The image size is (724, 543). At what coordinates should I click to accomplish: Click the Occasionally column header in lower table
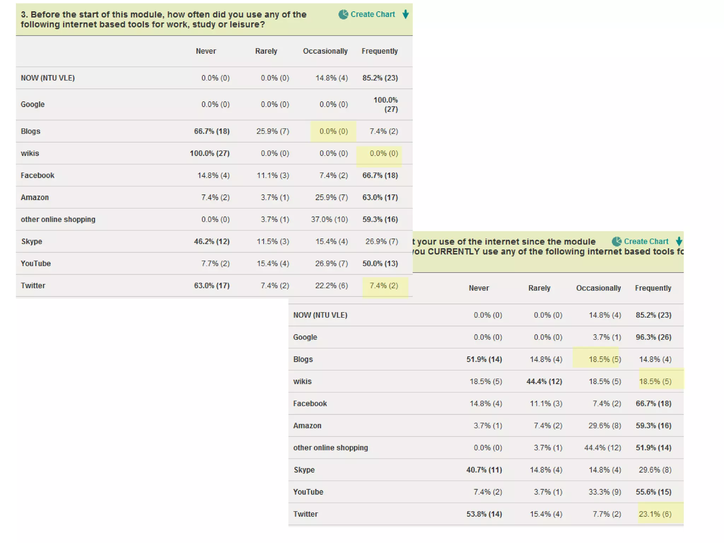pos(598,288)
